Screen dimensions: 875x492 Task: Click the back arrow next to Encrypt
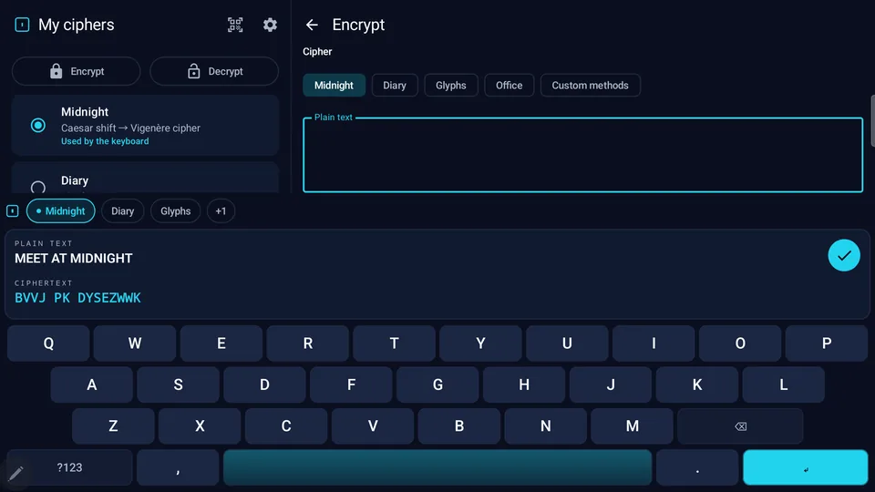point(312,25)
